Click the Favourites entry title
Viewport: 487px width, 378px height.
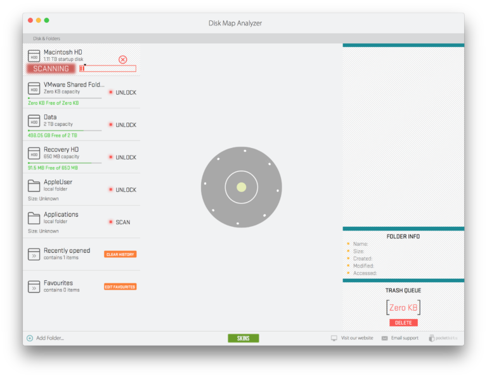[x=58, y=283]
